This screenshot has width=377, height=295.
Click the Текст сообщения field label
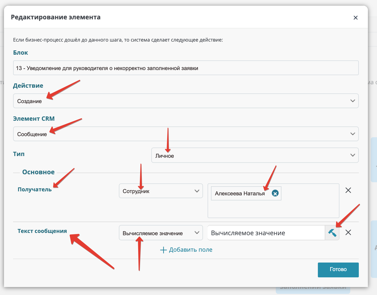pos(42,231)
